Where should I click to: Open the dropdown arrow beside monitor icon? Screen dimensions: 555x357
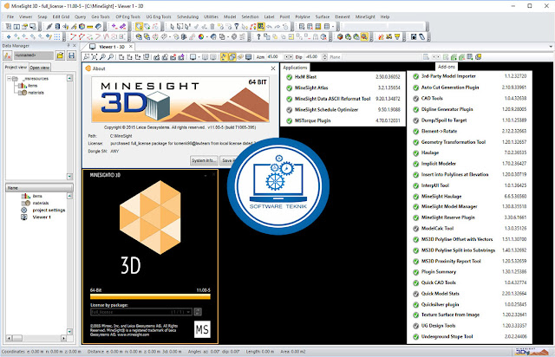[x=199, y=57]
